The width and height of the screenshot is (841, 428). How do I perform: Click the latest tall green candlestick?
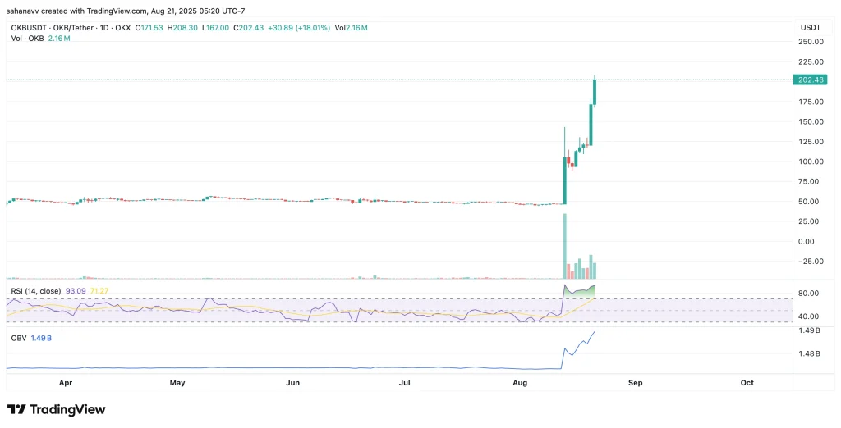point(595,92)
